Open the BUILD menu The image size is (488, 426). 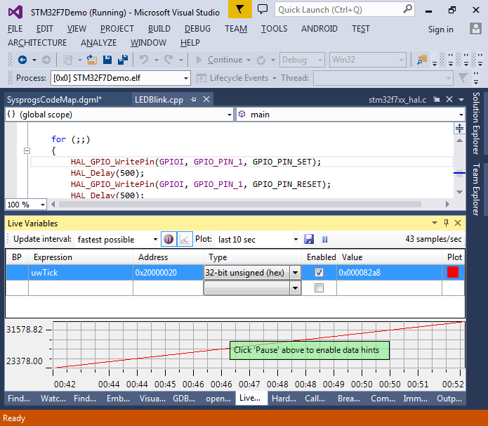(159, 29)
